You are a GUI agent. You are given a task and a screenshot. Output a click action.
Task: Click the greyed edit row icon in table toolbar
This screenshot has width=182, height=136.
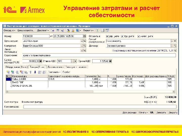tap(17, 72)
